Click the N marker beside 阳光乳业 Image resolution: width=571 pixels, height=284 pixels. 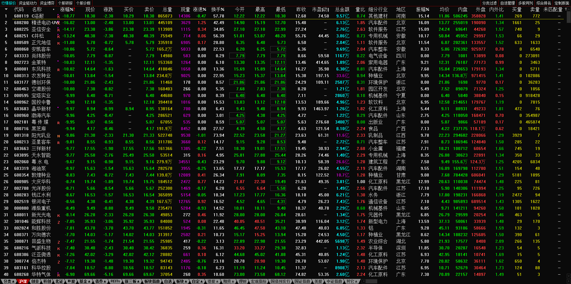58,136
